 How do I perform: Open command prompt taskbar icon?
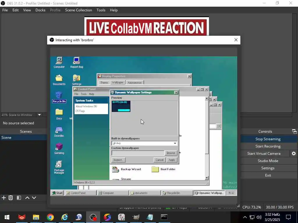(164, 217)
